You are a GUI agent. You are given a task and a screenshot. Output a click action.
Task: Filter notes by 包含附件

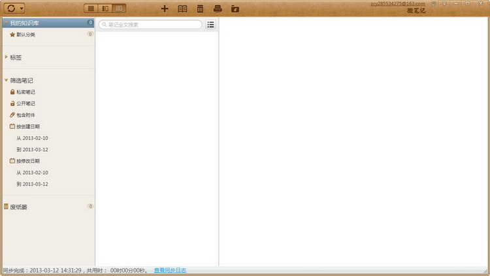click(25, 114)
